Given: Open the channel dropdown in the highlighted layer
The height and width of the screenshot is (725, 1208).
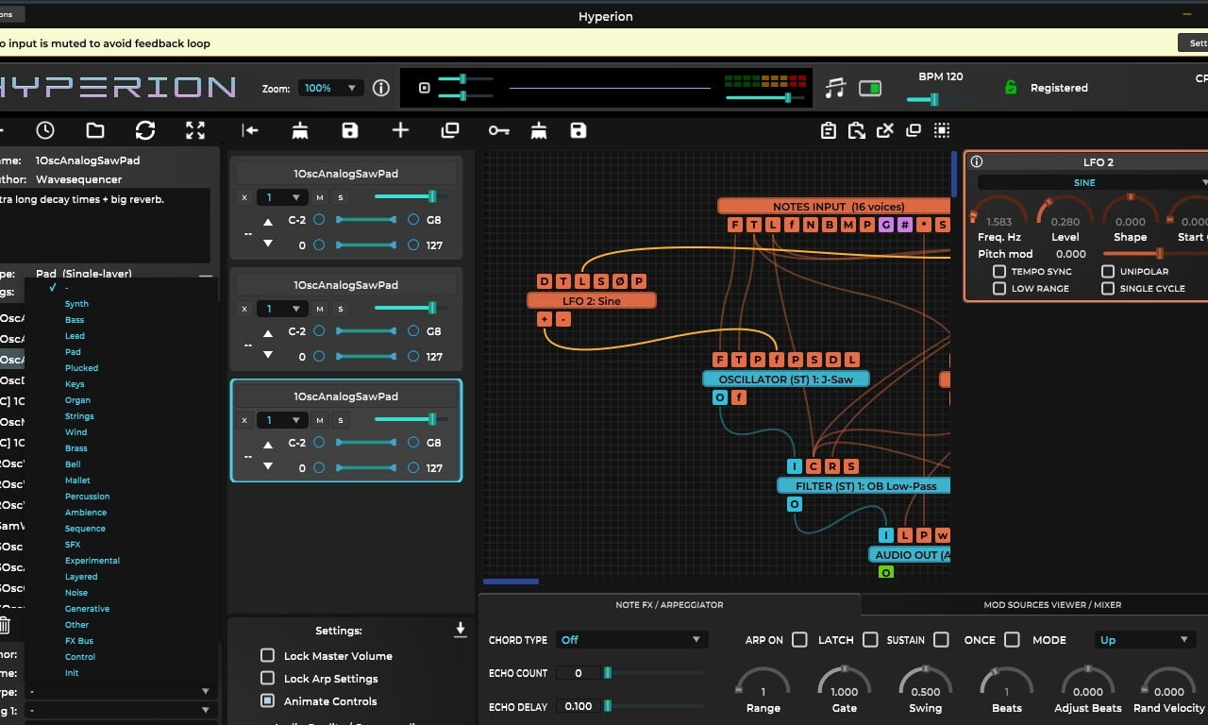Looking at the screenshot, I should click(281, 420).
